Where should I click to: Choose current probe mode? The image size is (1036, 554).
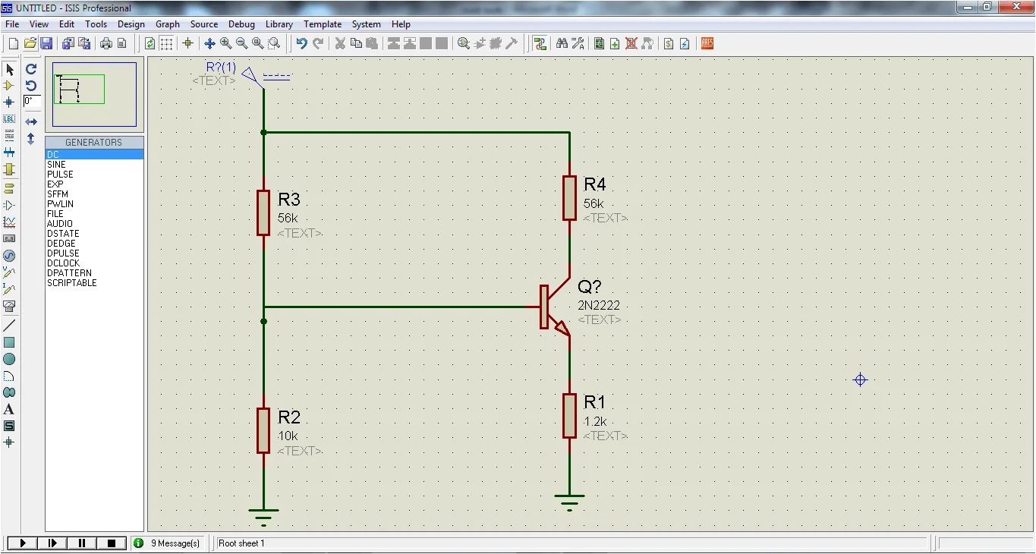(x=9, y=288)
